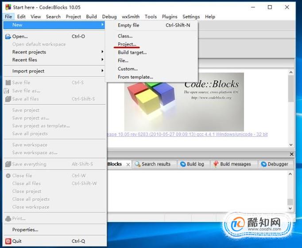The width and height of the screenshot is (302, 248).
Task: Click the Open folder icon in File menu
Action: [x=8, y=37]
